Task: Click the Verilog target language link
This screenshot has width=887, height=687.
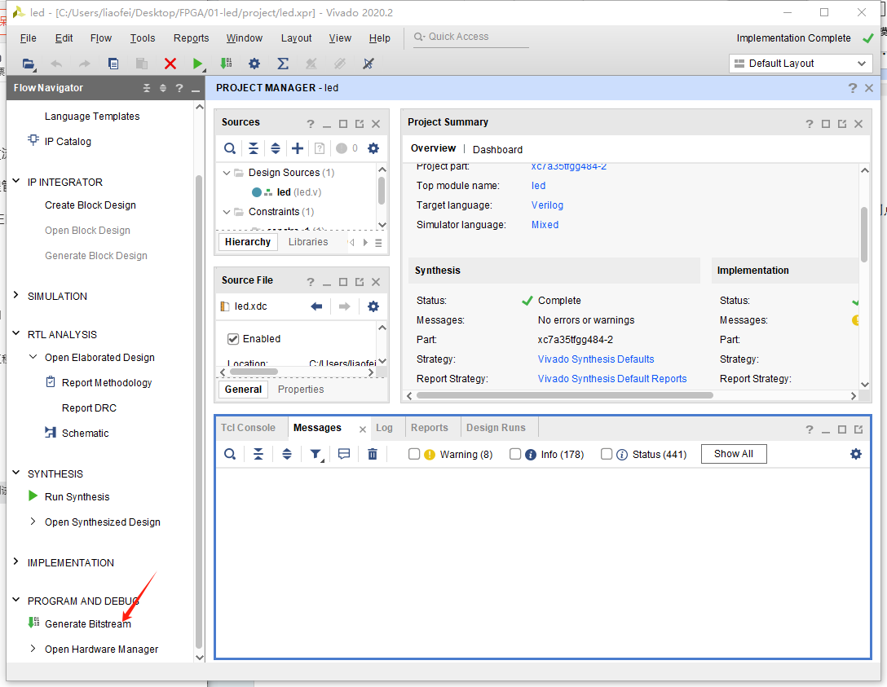Action: click(547, 205)
